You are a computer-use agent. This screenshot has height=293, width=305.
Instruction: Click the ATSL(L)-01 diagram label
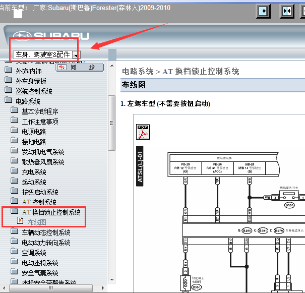click(x=140, y=166)
